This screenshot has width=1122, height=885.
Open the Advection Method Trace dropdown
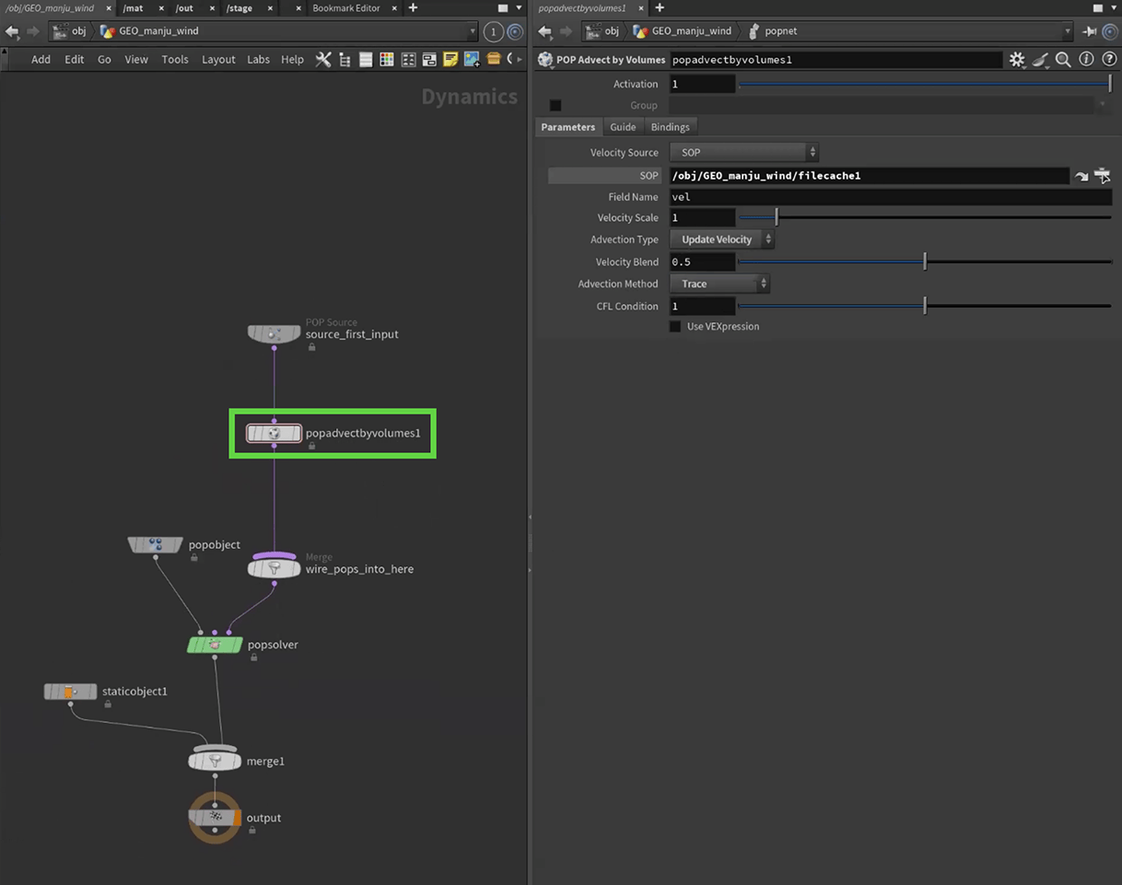pyautogui.click(x=719, y=285)
